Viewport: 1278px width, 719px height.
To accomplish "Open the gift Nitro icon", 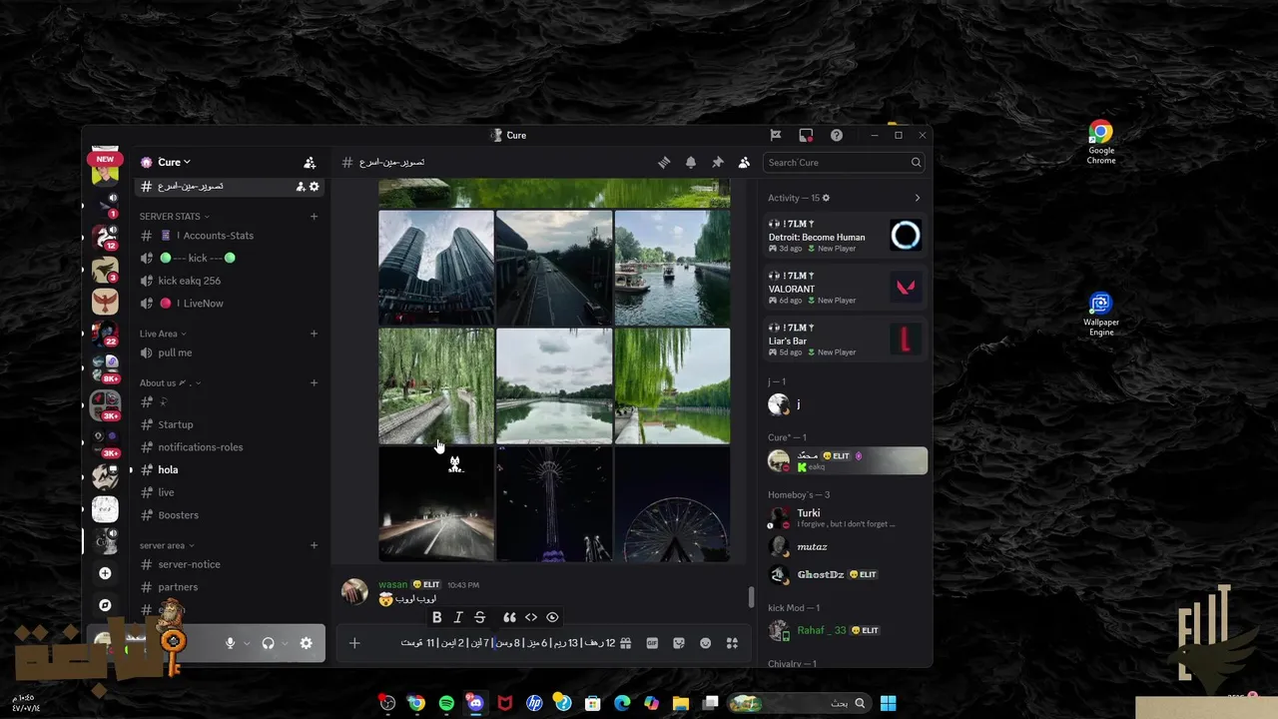I will pos(626,643).
